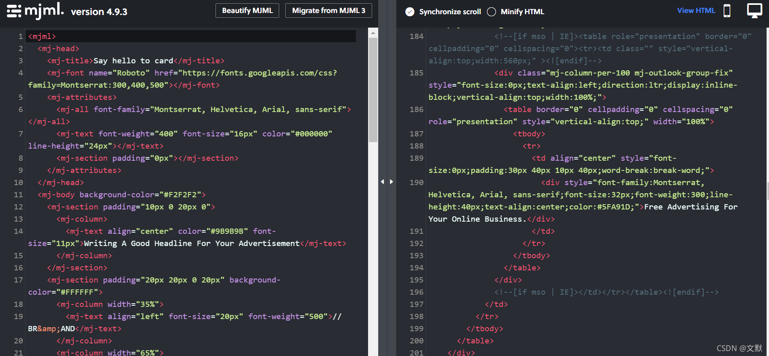Click the MJML editor scrollbar thumb
Image resolution: width=769 pixels, height=356 pixels.
(373, 90)
